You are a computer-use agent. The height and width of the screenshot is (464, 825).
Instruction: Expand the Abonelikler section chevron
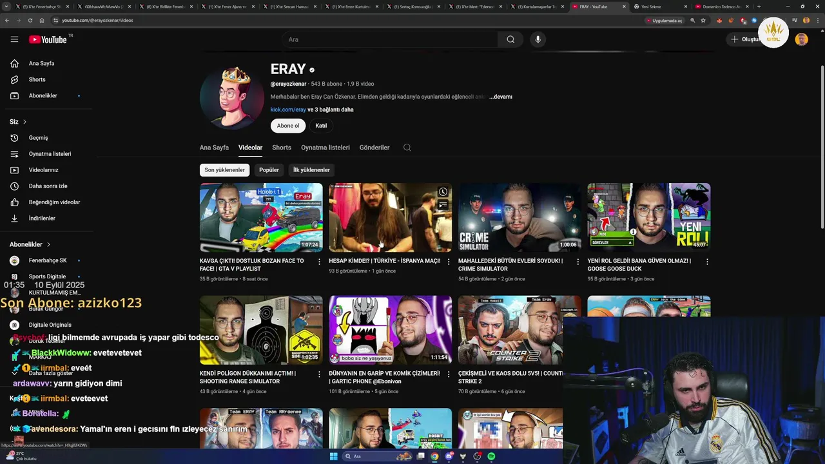click(x=48, y=244)
